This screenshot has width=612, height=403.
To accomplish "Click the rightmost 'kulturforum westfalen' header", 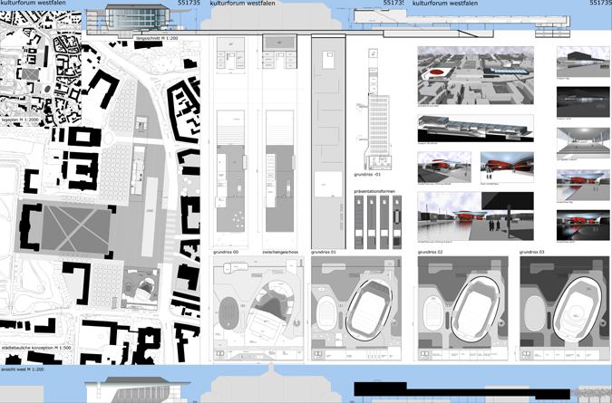I will [x=445, y=5].
